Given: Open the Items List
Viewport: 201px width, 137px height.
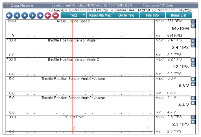Looking at the screenshot, I should 178,15.
